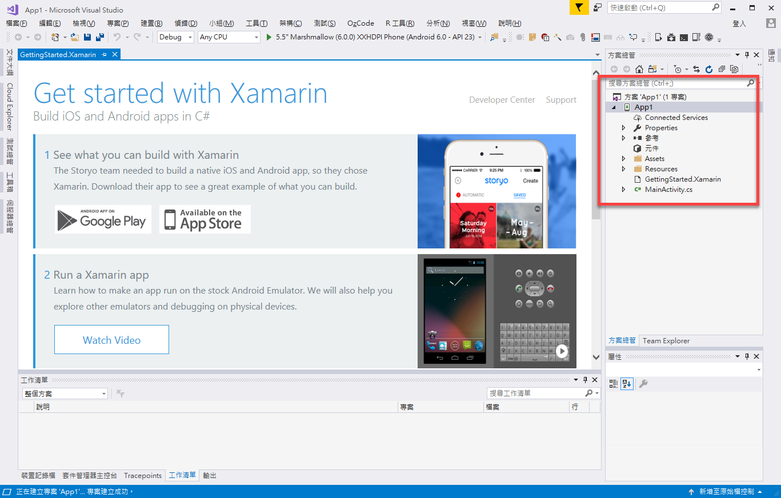The height and width of the screenshot is (498, 781).
Task: Click the Refresh icon in Solution Explorer
Action: click(709, 69)
